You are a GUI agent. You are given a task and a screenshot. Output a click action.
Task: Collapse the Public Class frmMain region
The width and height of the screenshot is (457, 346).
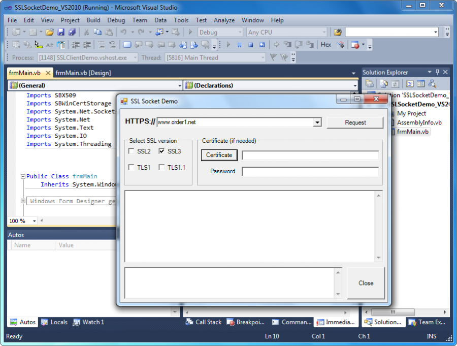23,176
